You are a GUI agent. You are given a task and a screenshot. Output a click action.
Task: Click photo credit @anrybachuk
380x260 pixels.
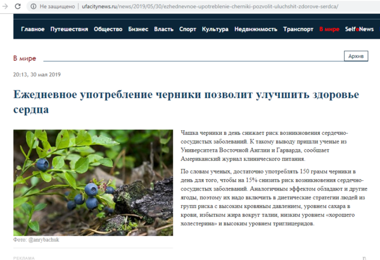(44, 240)
